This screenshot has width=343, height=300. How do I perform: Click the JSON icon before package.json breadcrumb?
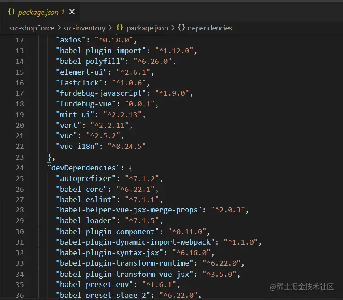pos(120,28)
